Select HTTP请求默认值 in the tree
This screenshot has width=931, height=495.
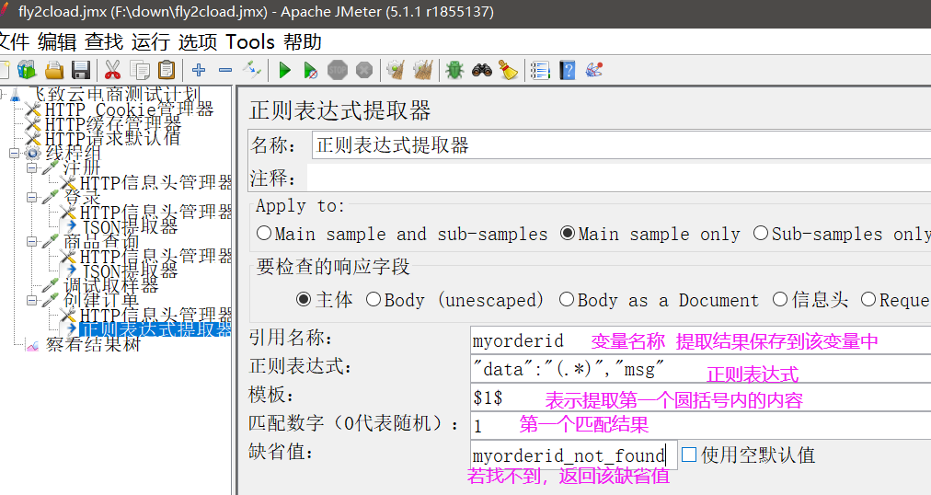(113, 138)
